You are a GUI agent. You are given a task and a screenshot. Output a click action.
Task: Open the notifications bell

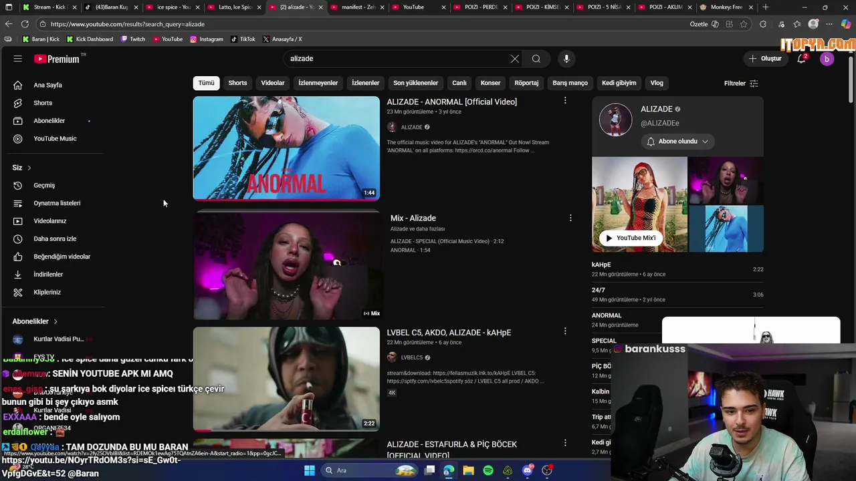tap(801, 59)
